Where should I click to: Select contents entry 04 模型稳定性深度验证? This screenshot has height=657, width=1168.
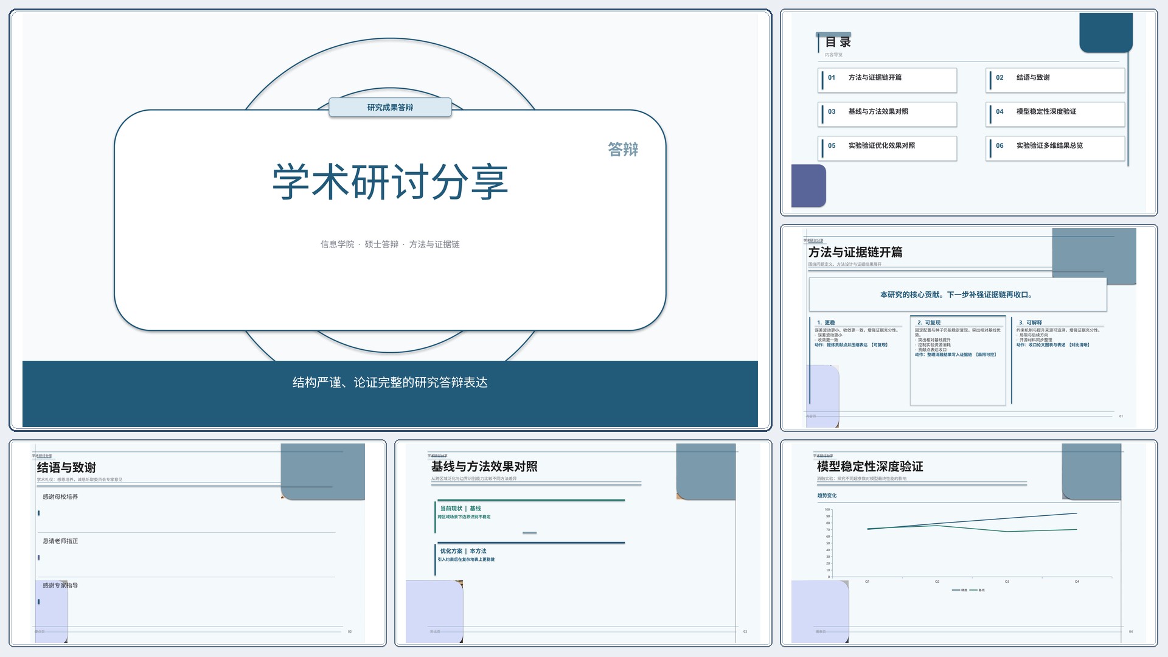click(x=1055, y=114)
